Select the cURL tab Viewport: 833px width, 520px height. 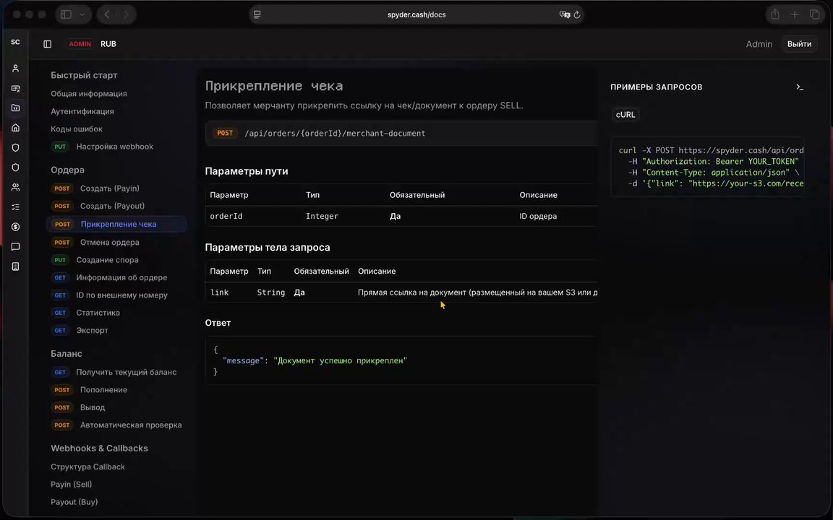tap(625, 115)
